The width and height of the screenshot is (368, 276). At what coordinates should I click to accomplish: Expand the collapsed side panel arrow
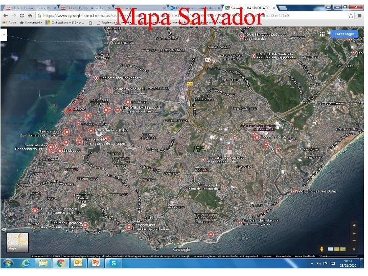click(4, 35)
